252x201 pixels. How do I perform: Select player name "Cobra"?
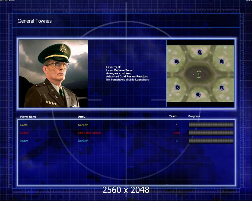point(24,125)
